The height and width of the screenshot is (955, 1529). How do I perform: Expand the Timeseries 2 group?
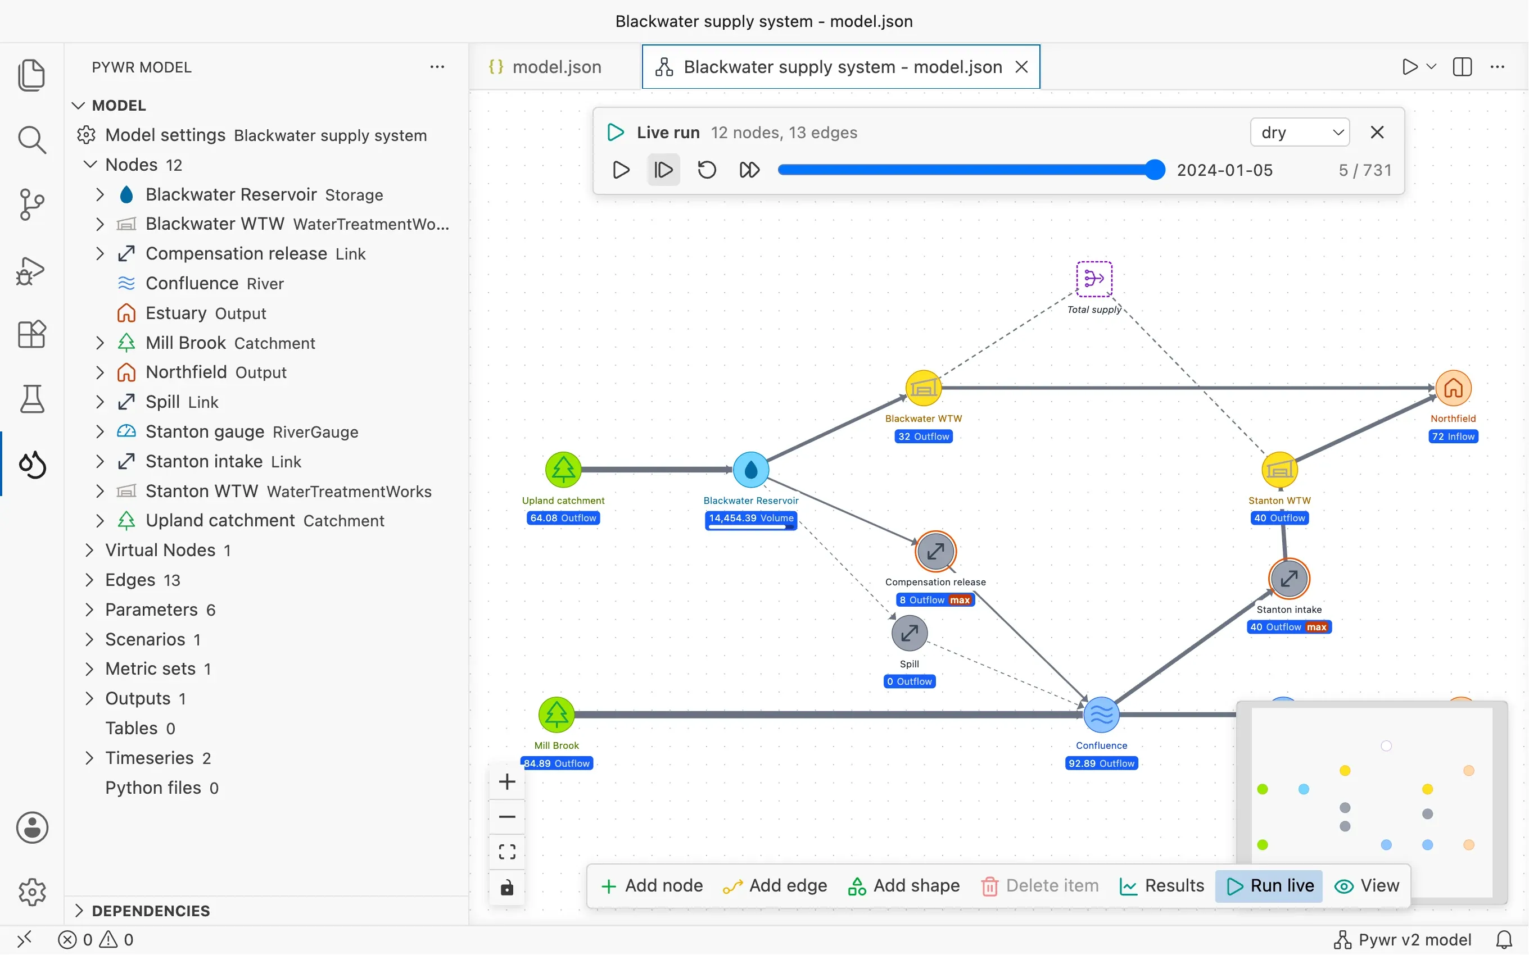90,758
